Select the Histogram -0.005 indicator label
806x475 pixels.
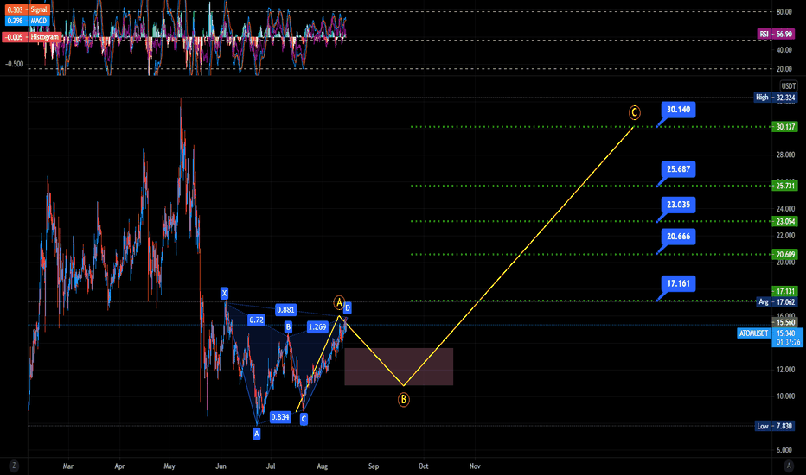click(x=32, y=37)
